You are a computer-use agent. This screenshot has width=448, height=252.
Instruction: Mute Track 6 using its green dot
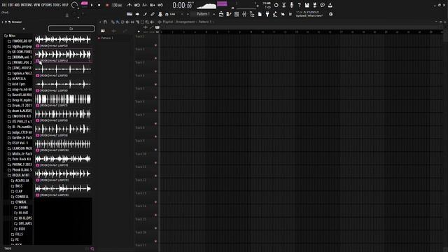pyautogui.click(x=155, y=111)
